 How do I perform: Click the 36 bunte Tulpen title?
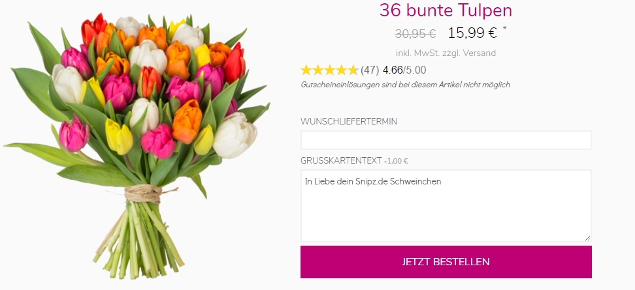click(446, 10)
